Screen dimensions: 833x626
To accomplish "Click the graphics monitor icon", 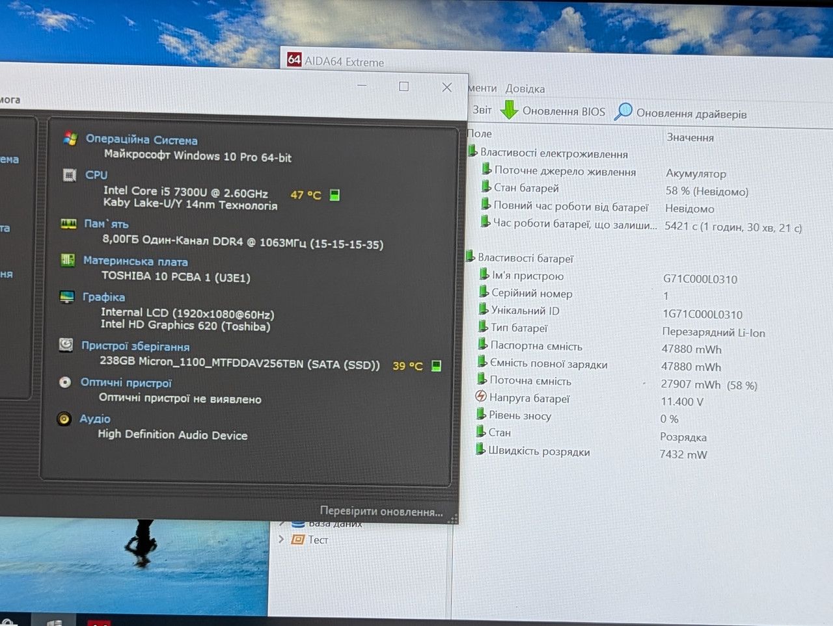I will click(x=67, y=296).
